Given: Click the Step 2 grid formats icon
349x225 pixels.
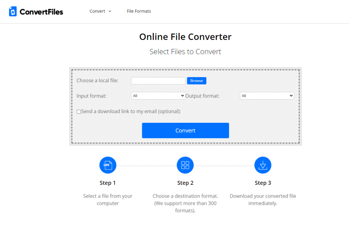Looking at the screenshot, I should tap(185, 165).
